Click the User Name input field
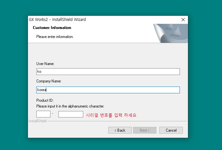 [108, 71]
